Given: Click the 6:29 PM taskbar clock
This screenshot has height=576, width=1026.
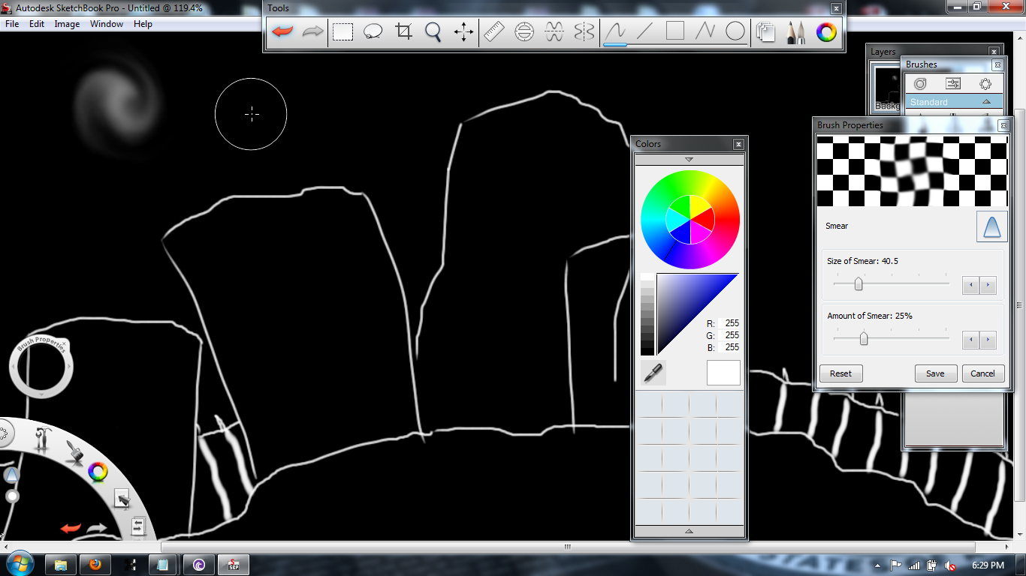Looking at the screenshot, I should coord(987,565).
